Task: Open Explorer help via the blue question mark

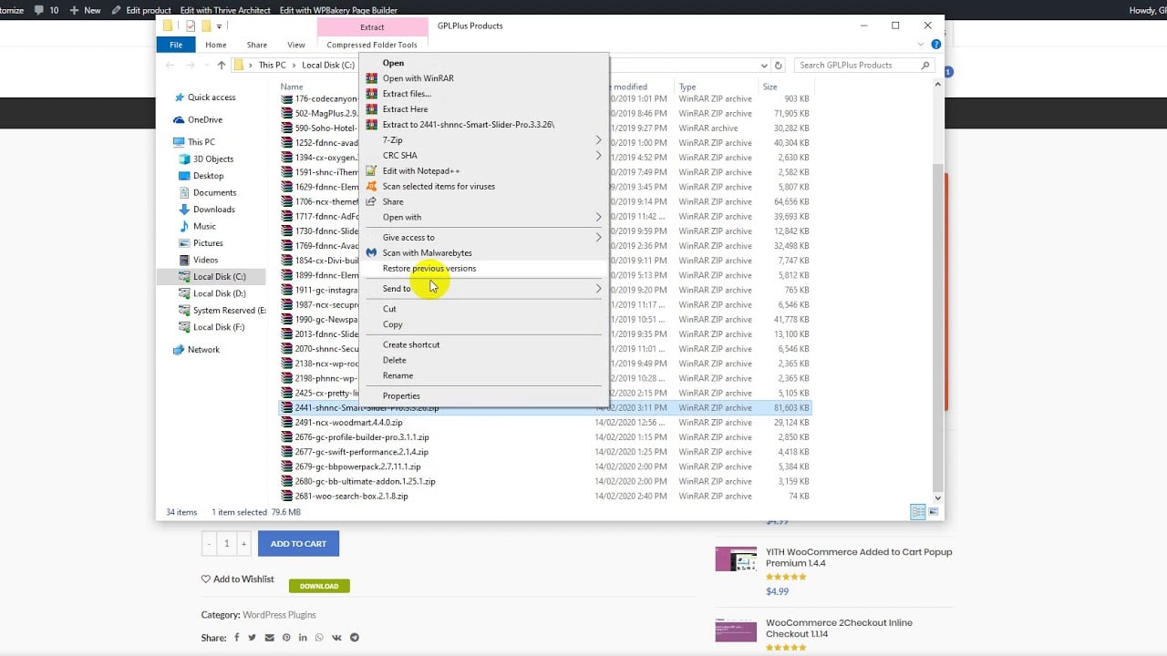Action: (x=935, y=44)
